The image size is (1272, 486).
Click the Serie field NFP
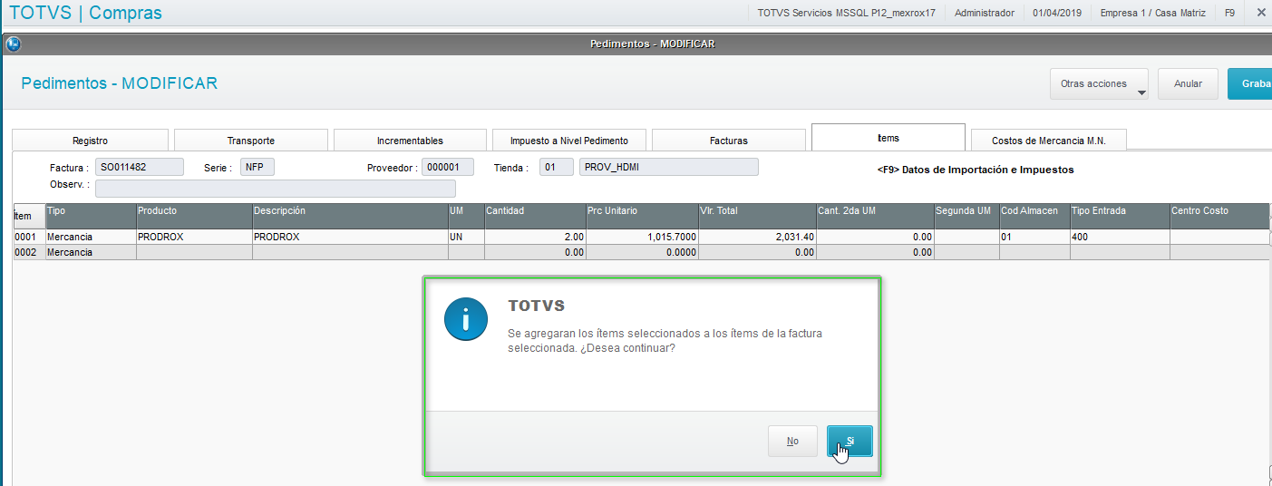(x=257, y=167)
